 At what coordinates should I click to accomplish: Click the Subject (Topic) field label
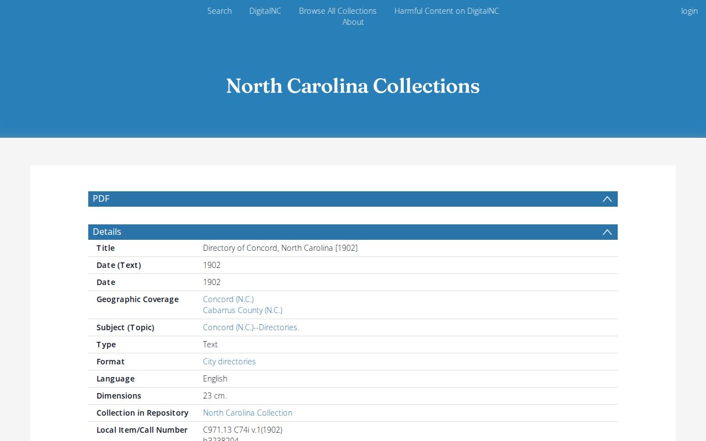pyautogui.click(x=125, y=327)
